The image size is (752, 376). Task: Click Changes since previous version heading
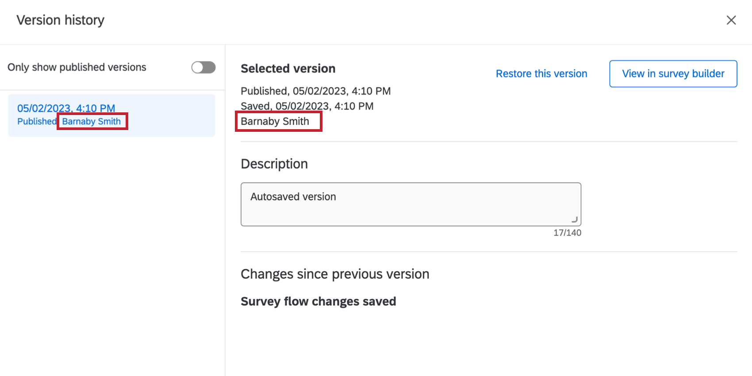point(335,274)
